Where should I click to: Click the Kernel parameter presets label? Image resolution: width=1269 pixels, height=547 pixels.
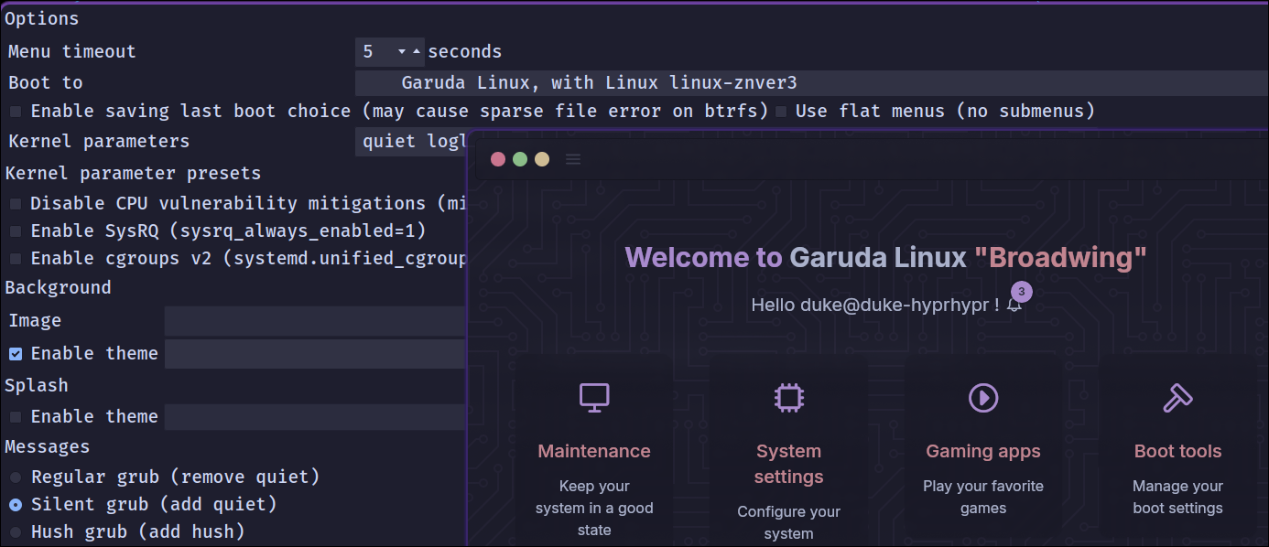tap(133, 173)
